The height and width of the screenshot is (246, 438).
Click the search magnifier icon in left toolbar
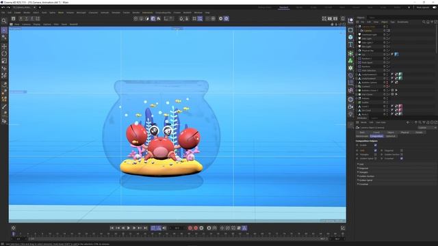click(4, 21)
